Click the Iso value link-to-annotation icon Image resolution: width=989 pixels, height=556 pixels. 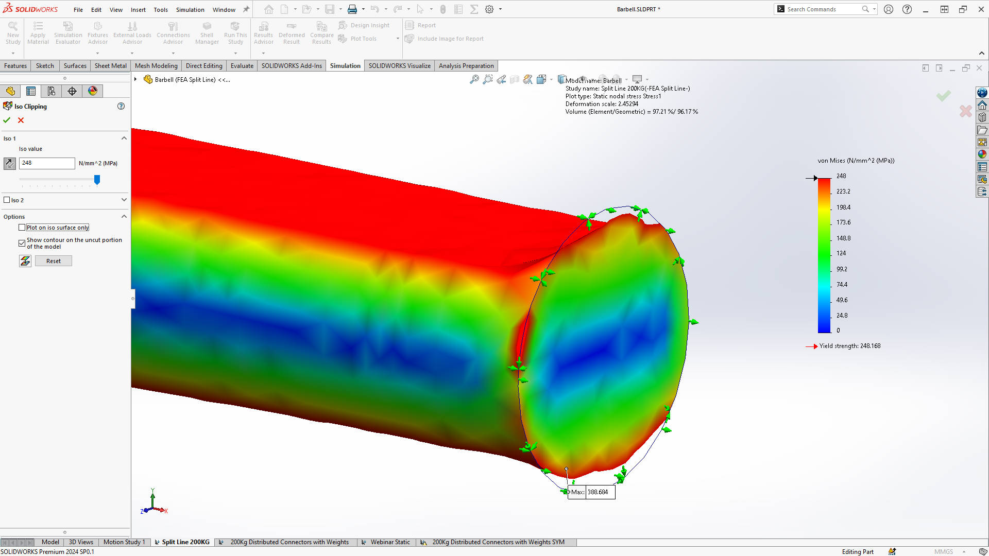point(10,163)
